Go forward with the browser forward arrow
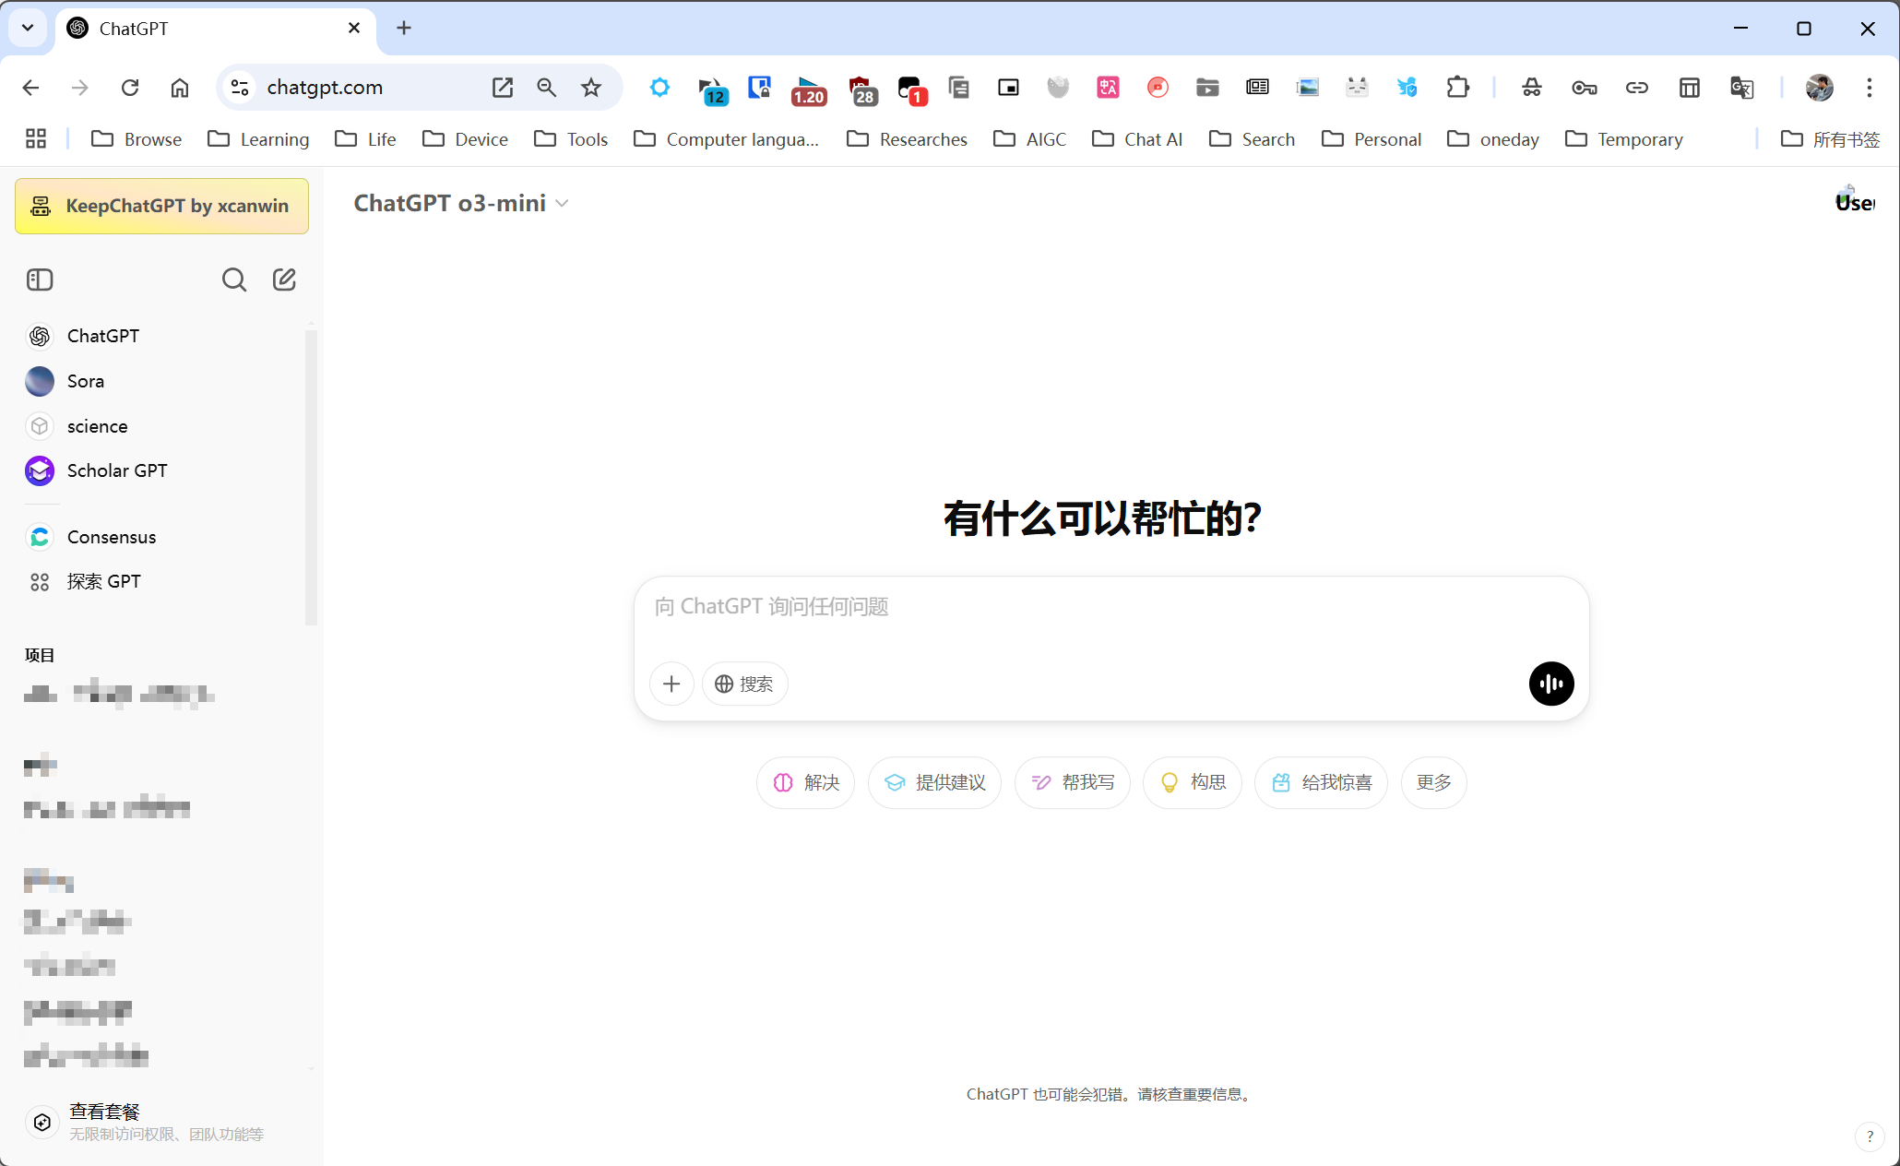The height and width of the screenshot is (1166, 1900). pyautogui.click(x=80, y=88)
